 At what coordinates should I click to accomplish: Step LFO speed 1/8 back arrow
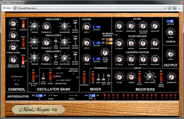(x=56, y=73)
